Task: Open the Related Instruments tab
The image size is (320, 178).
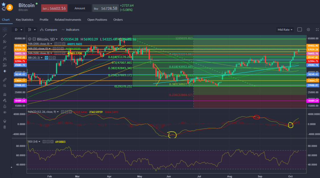Action: tap(68, 20)
